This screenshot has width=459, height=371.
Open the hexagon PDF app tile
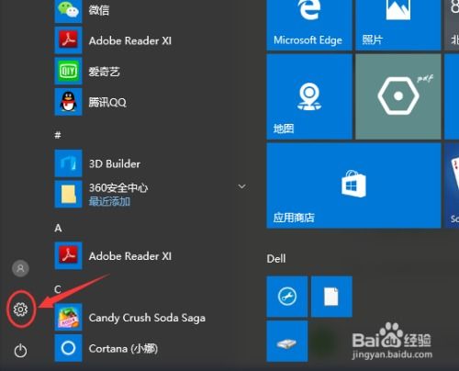398,96
